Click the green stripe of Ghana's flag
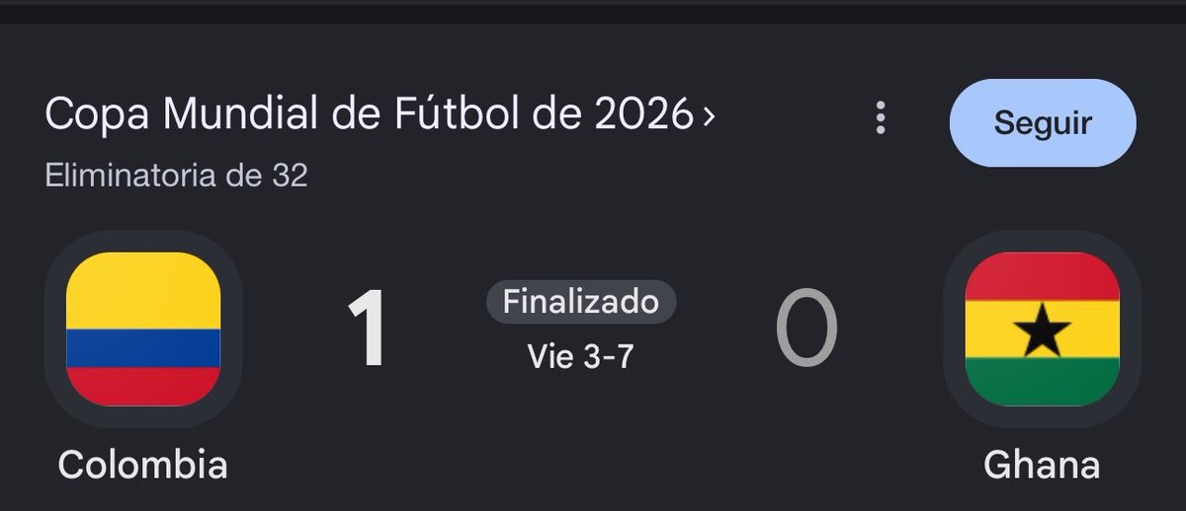This screenshot has height=511, width=1186. (1042, 381)
